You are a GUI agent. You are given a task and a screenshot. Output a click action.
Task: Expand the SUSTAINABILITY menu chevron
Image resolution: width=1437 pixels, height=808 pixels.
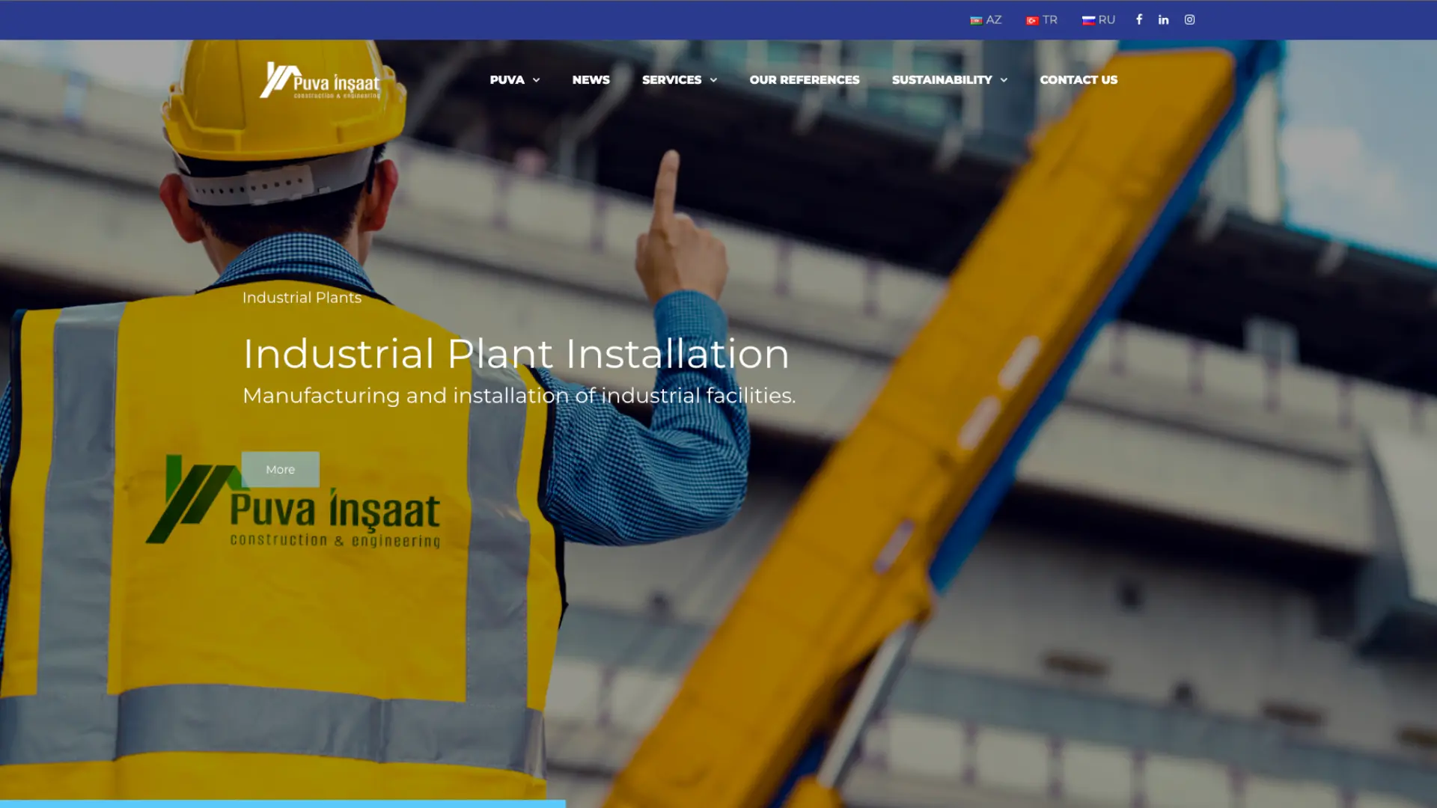1004,80
